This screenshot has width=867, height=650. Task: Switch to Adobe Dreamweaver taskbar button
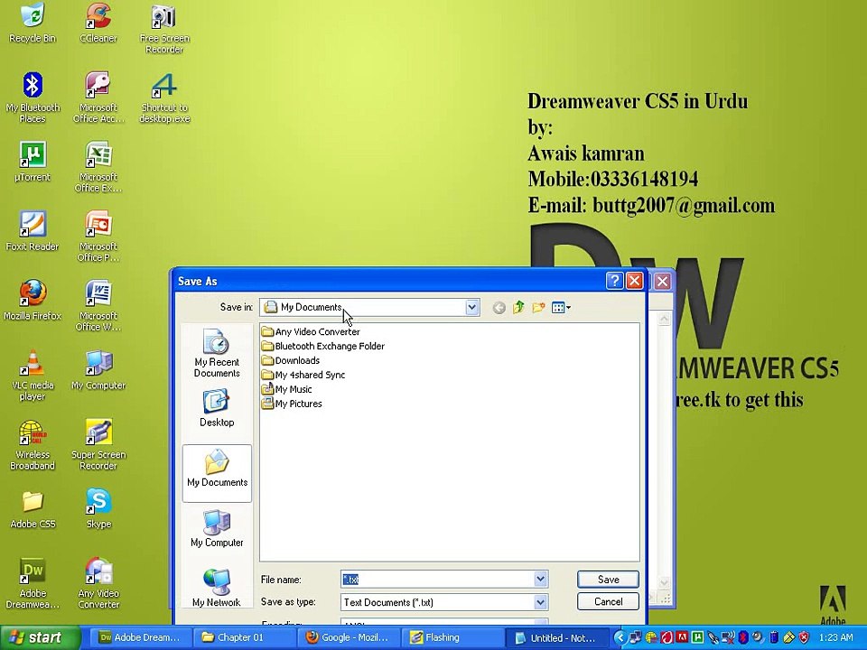(x=141, y=637)
